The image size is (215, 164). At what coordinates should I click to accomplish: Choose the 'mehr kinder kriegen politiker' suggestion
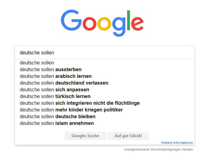coord(71,110)
